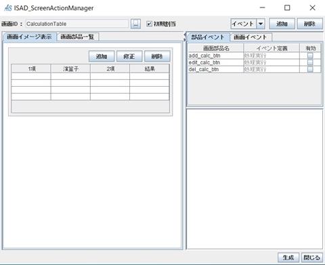The image size is (325, 265).
Task: Click the top-right 追加 button
Action: pos(282,24)
